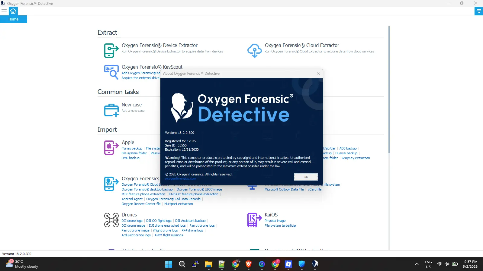Choose Parrot drone logs

click(x=202, y=225)
